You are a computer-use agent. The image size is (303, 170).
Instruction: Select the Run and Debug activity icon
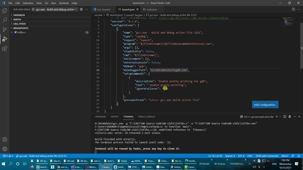pyautogui.click(x=5, y=39)
